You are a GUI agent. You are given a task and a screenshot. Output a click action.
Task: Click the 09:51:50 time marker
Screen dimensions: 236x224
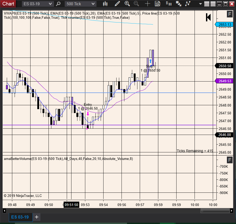(x=71, y=205)
